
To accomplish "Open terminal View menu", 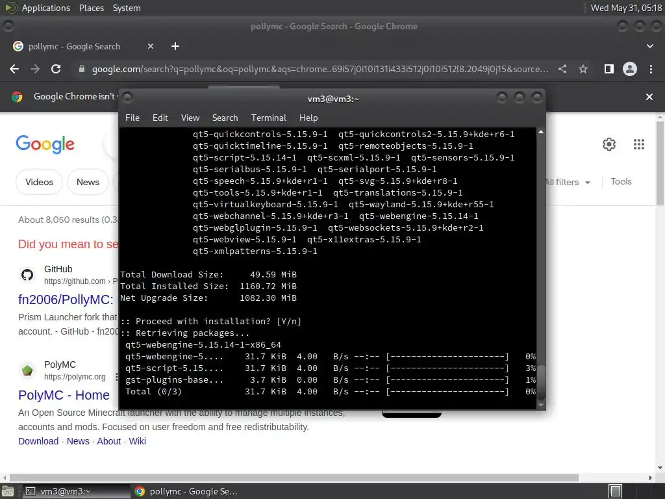I will 190,118.
